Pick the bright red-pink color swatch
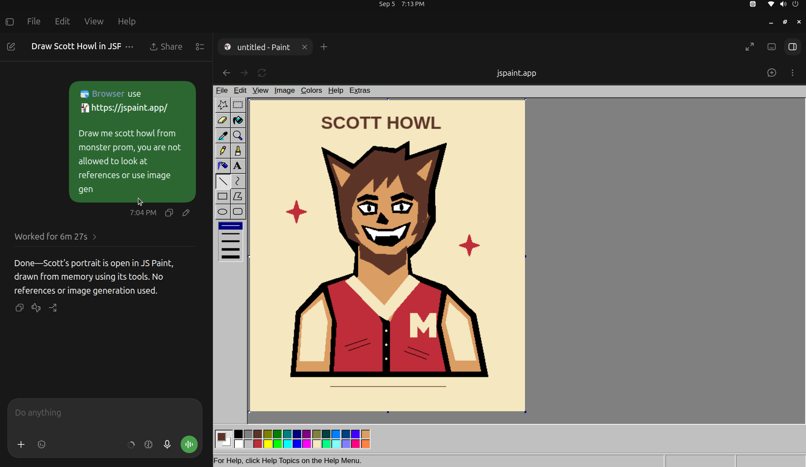The width and height of the screenshot is (806, 467). 356,444
